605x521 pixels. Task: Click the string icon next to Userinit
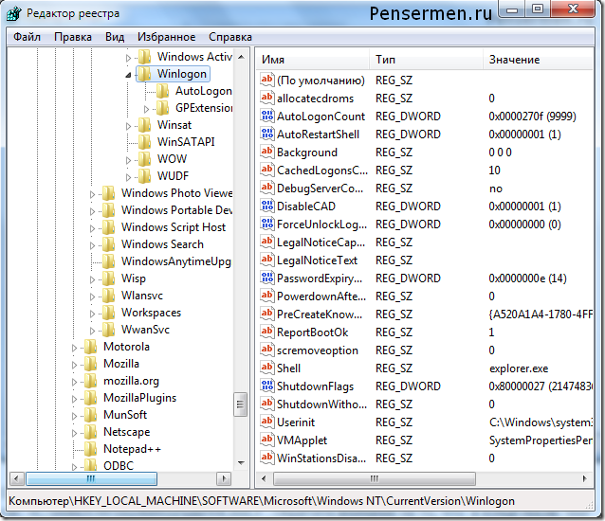267,422
